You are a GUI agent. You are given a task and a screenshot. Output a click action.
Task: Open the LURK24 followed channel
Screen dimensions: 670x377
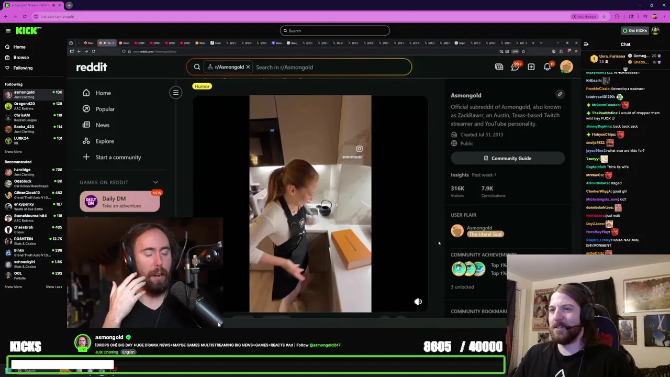33,140
